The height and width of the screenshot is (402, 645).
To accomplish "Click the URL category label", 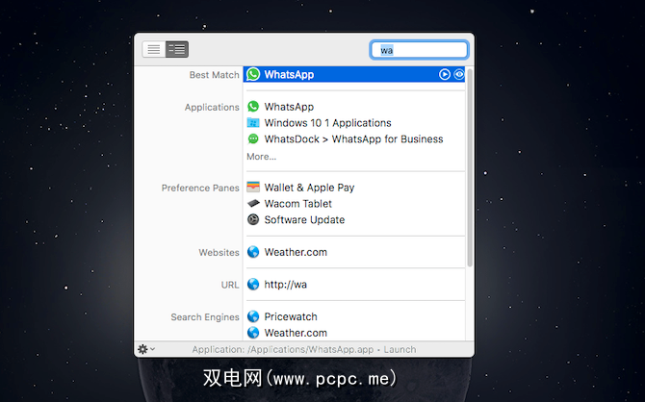I will pos(229,285).
